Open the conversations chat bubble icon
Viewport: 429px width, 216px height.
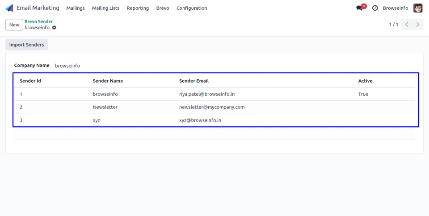click(360, 8)
